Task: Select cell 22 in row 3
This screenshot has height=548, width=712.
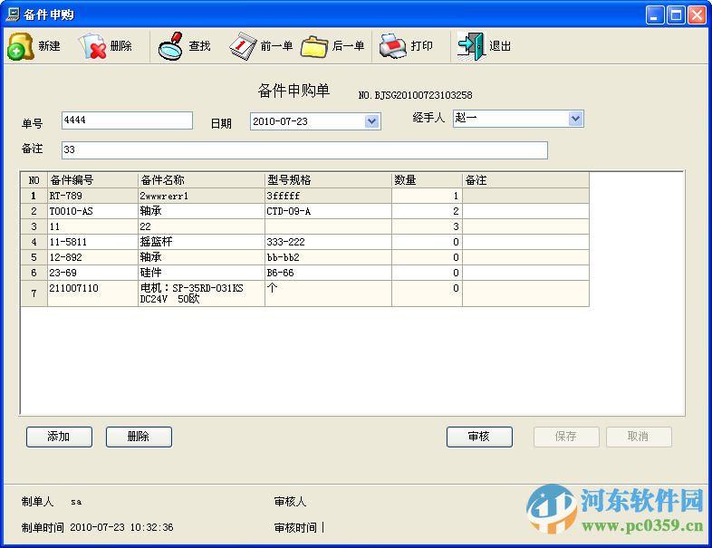Action: pyautogui.click(x=201, y=226)
